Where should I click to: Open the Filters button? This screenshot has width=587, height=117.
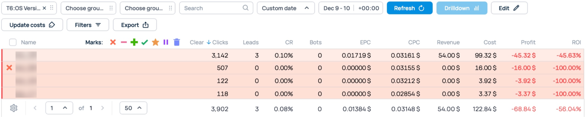[88, 25]
